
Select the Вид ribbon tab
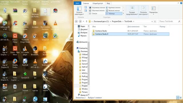[108, 3]
